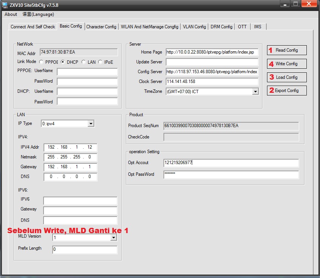Switch to Connect And Self Check tab
This screenshot has width=320, height=278.
pos(33,27)
